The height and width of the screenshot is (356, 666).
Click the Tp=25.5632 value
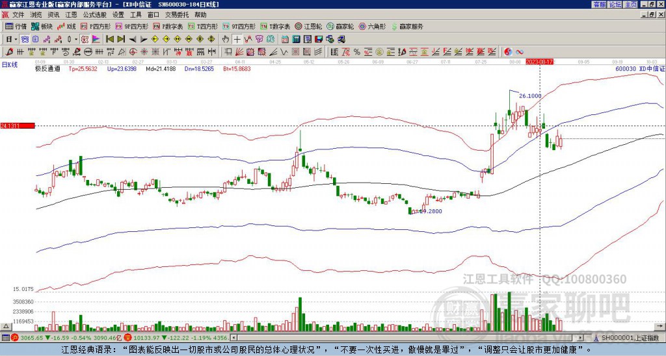[83, 68]
